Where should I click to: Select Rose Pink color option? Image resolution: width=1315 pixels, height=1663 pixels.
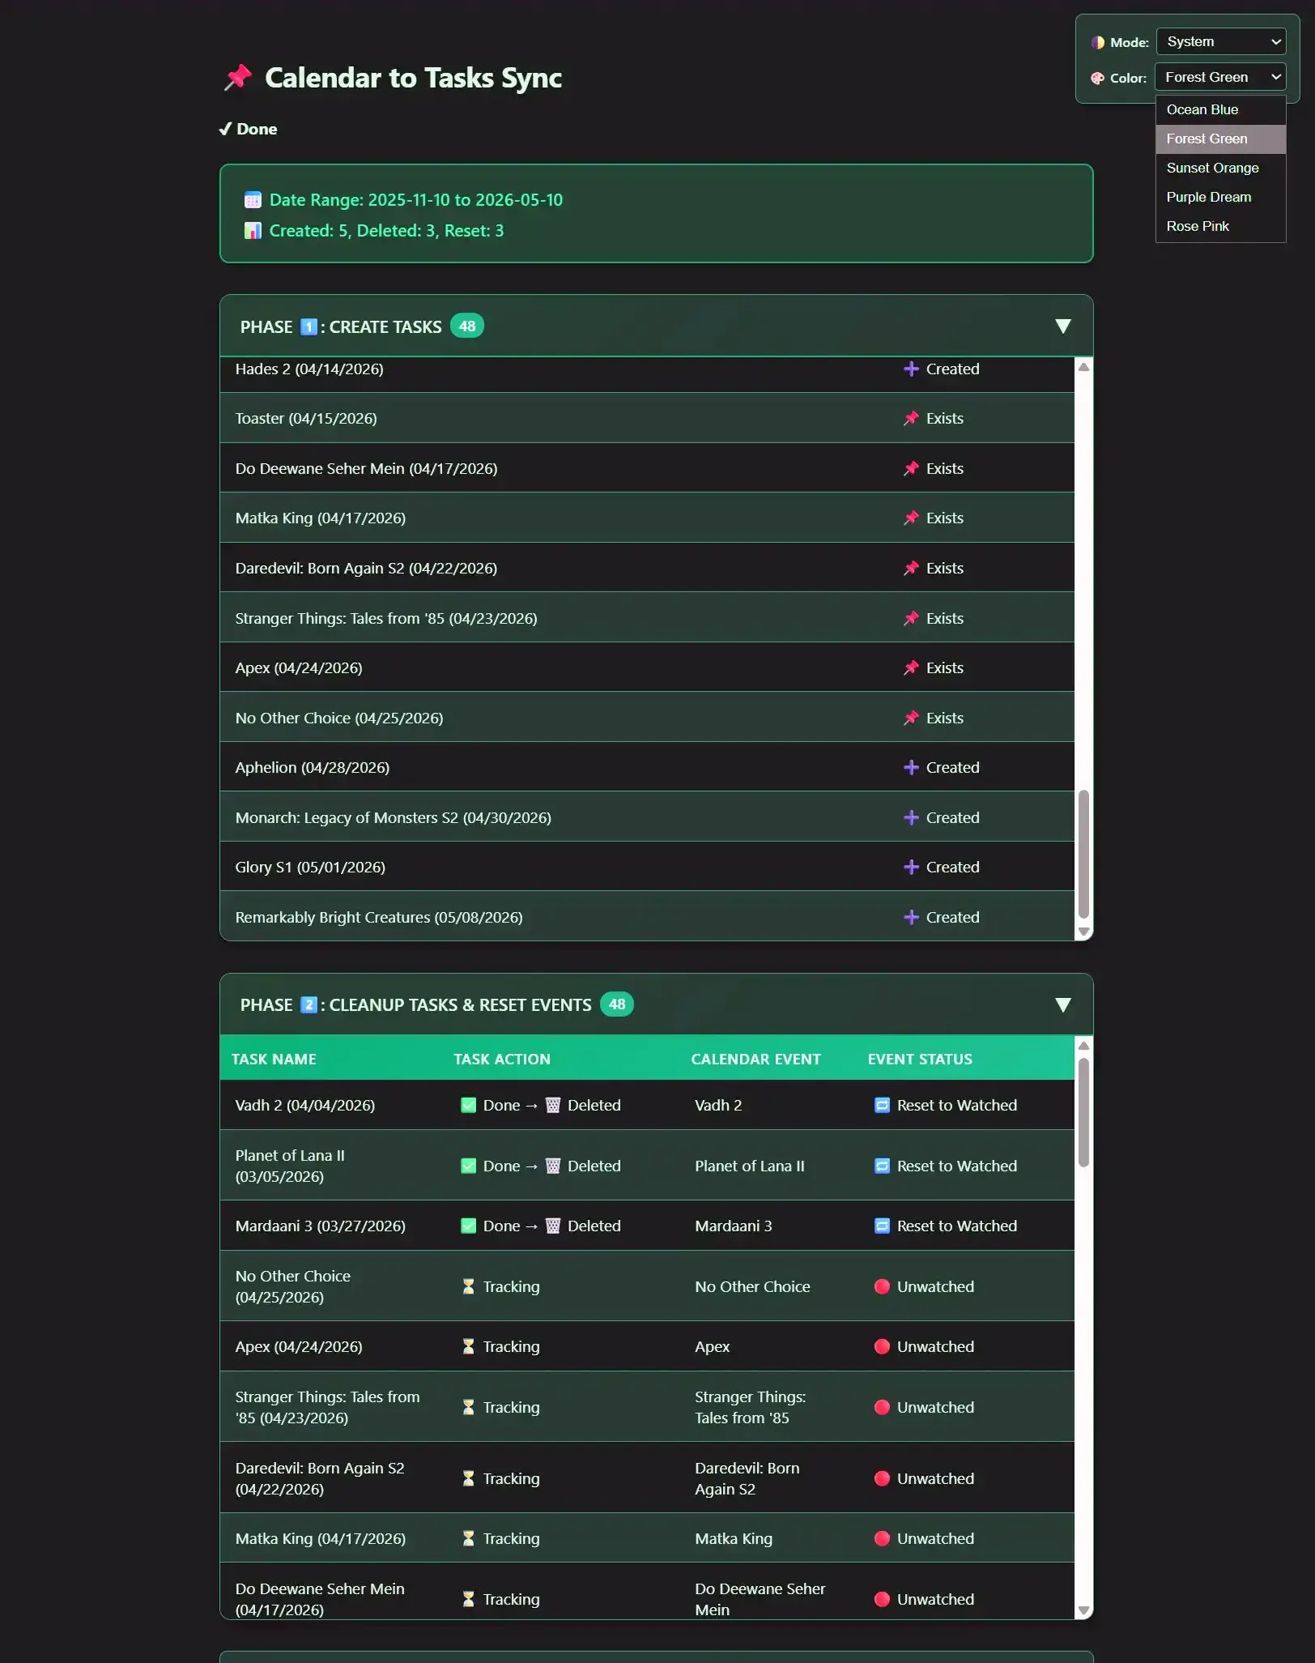click(x=1220, y=227)
